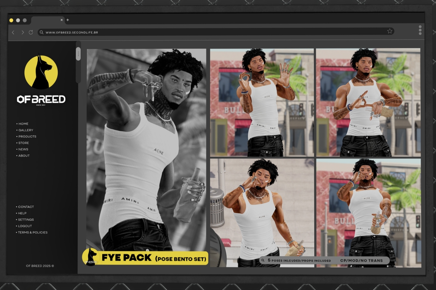Reload the page with the refresh icon
436x290 pixels.
point(31,32)
